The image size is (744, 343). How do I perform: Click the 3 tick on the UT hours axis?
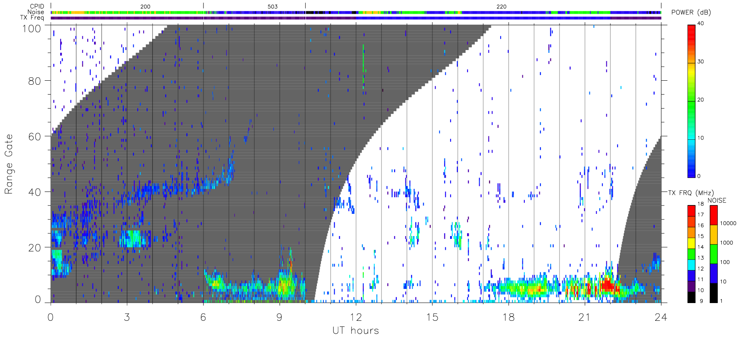tap(127, 318)
